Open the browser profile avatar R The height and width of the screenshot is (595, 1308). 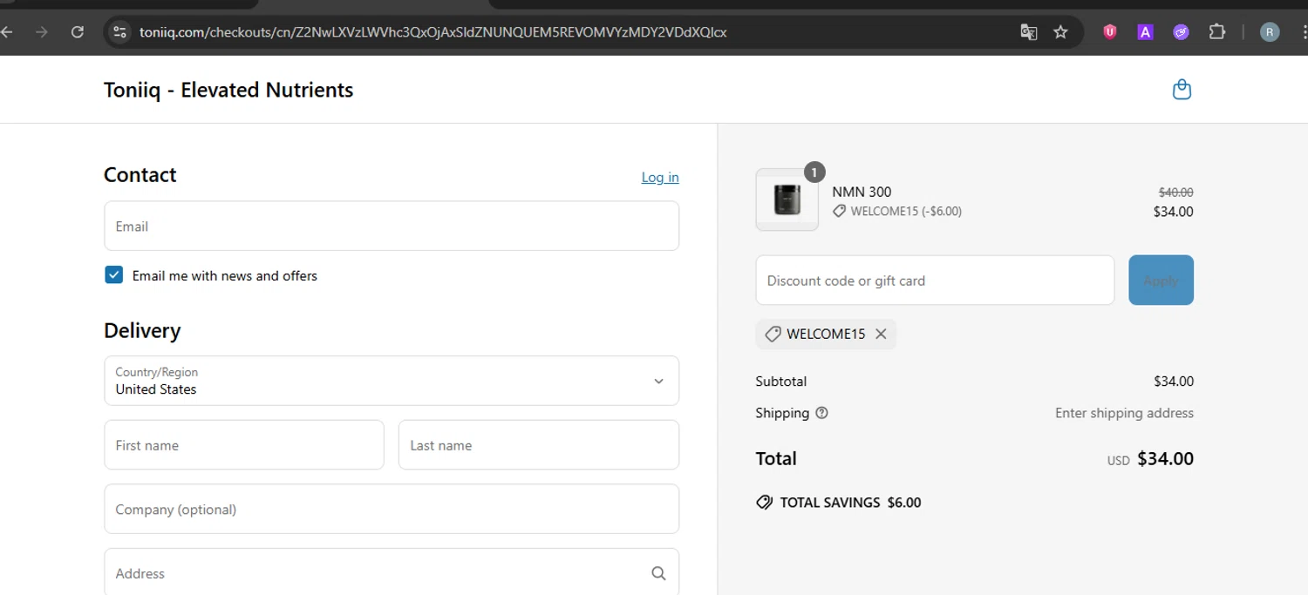click(x=1270, y=32)
